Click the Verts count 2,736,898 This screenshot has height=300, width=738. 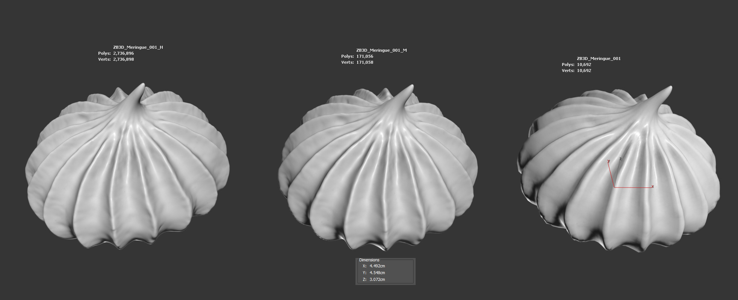[x=123, y=59]
